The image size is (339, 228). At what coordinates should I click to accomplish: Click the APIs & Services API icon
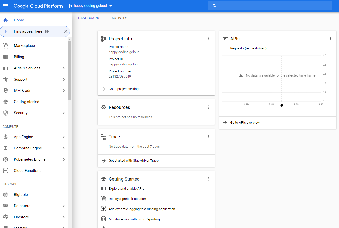6,68
